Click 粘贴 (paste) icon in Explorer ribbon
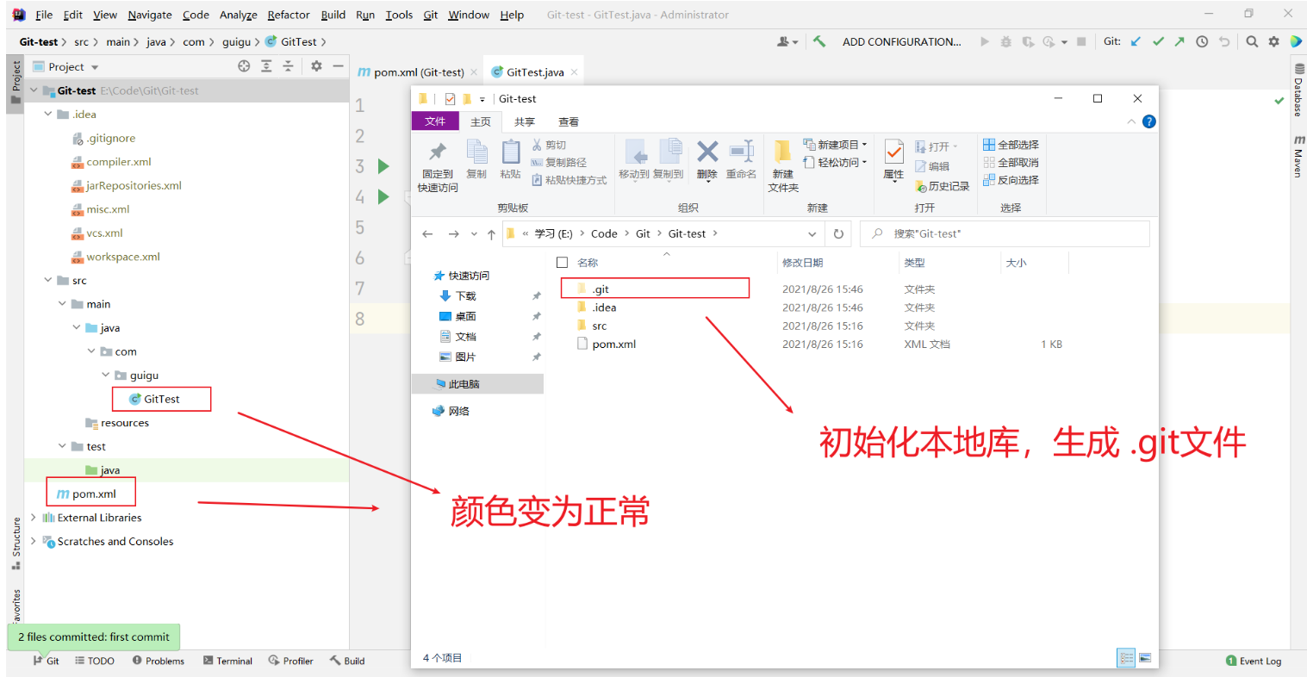 [x=511, y=160]
